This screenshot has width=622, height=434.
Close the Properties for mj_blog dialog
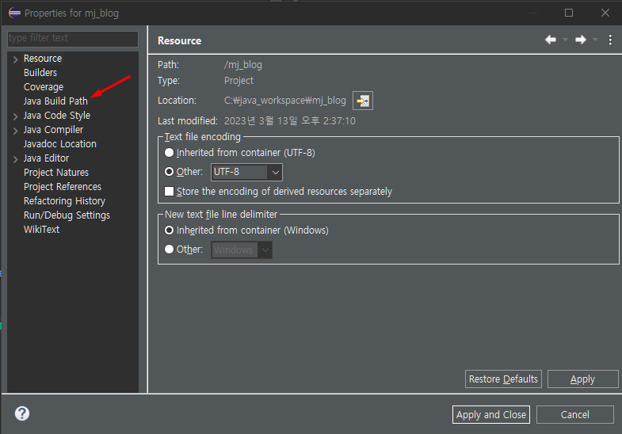605,13
